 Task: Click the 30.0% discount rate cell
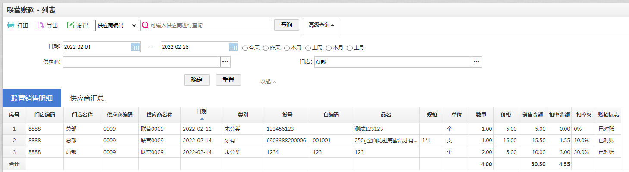(x=584, y=152)
